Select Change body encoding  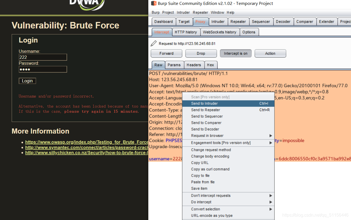[x=228, y=156]
